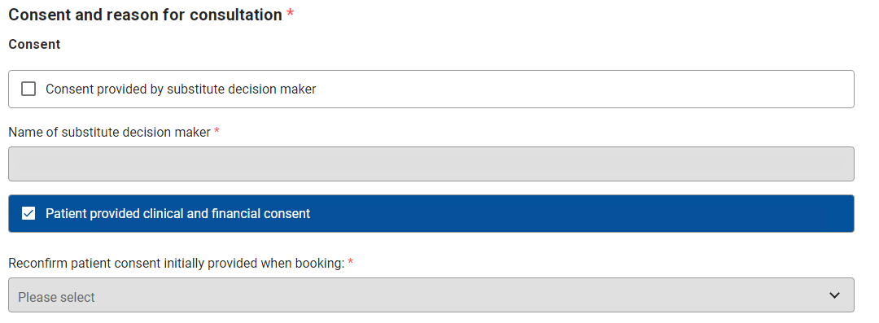Image resolution: width=879 pixels, height=323 pixels.
Task: Open the 'Please select' dropdown
Action: coord(431,295)
